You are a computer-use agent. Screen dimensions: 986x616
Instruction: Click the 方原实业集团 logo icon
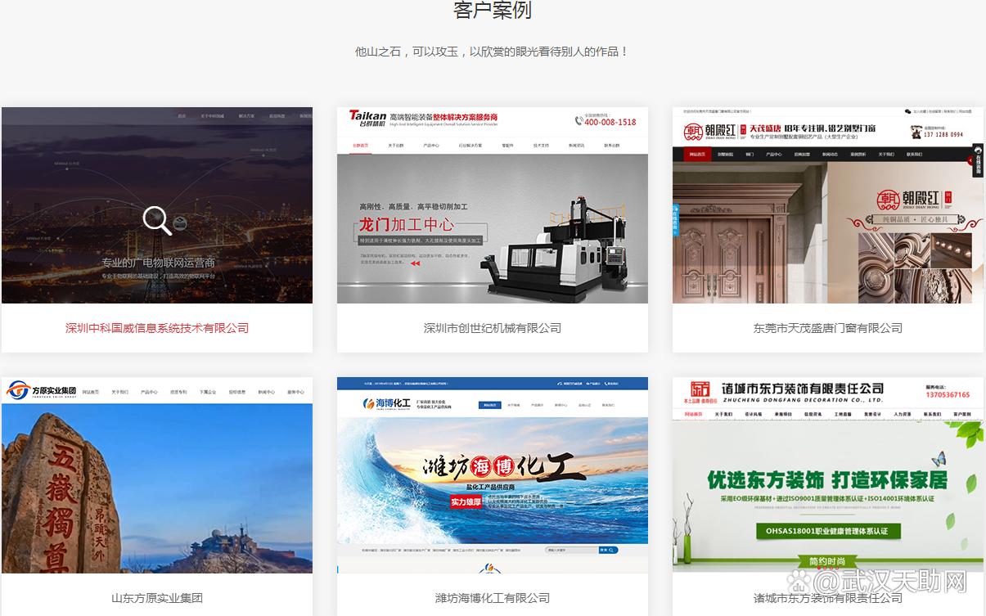[x=18, y=390]
